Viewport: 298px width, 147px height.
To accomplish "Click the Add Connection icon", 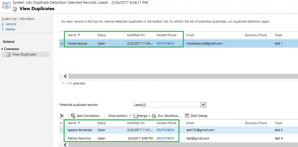I will (73, 116).
